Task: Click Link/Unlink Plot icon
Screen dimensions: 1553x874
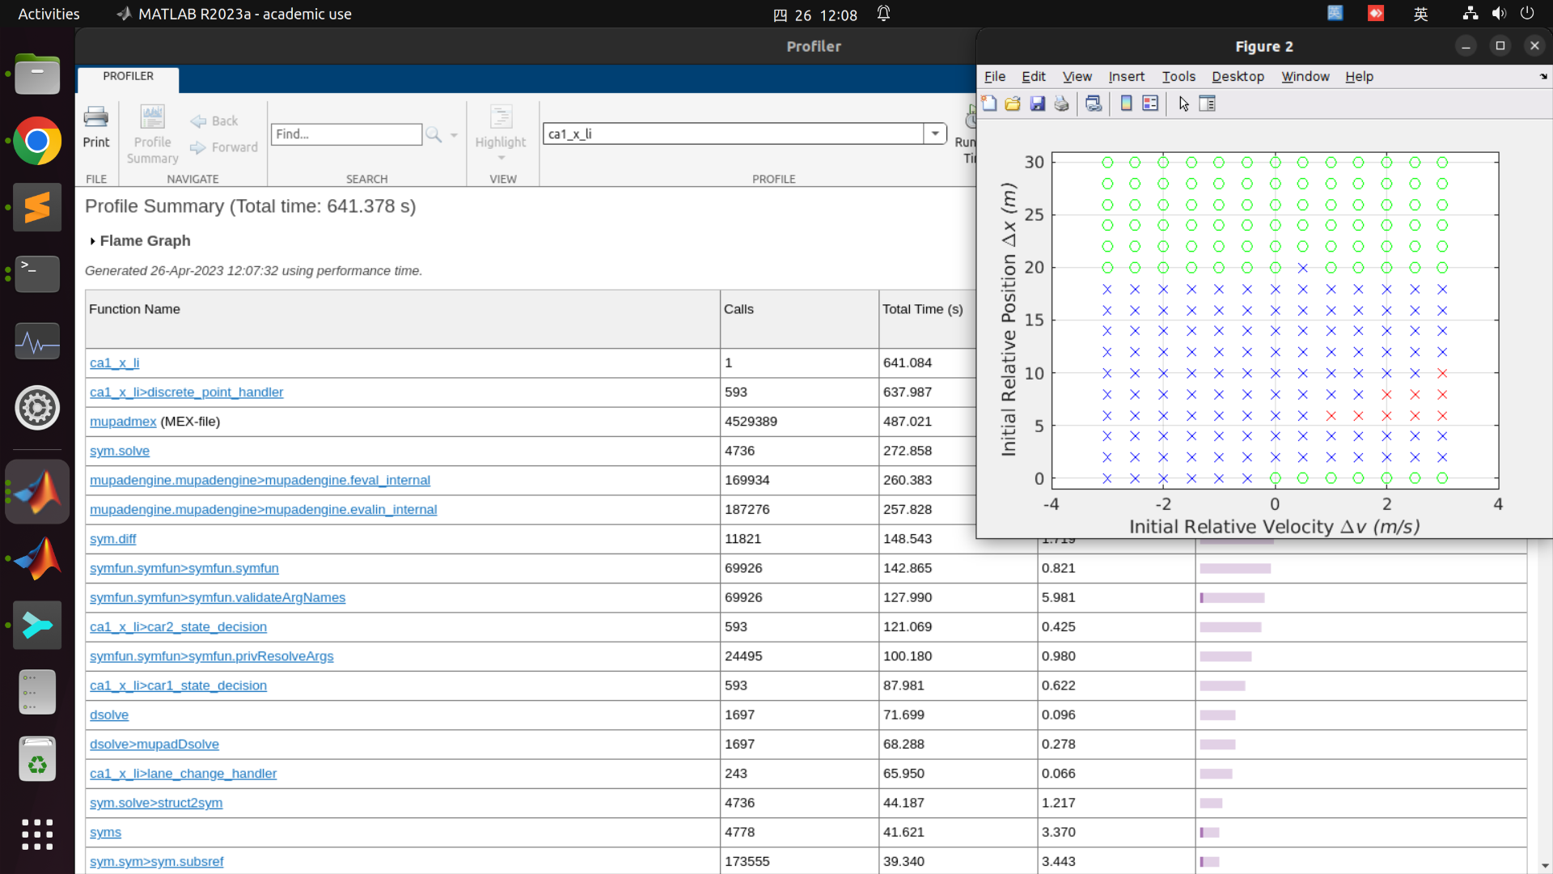Action: click(x=1094, y=104)
